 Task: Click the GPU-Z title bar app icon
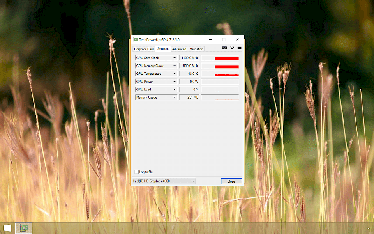pyautogui.click(x=135, y=40)
